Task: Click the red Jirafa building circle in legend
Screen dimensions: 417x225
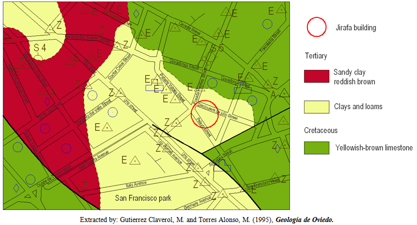Action: click(316, 27)
